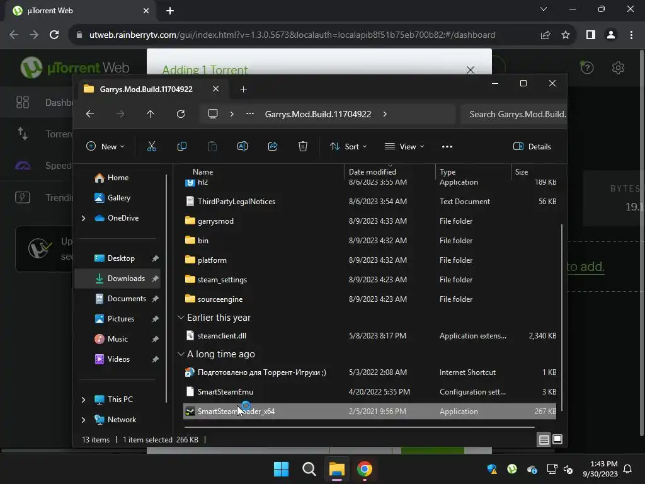Click Chrome icon in taskbar
645x484 pixels.
pos(365,469)
